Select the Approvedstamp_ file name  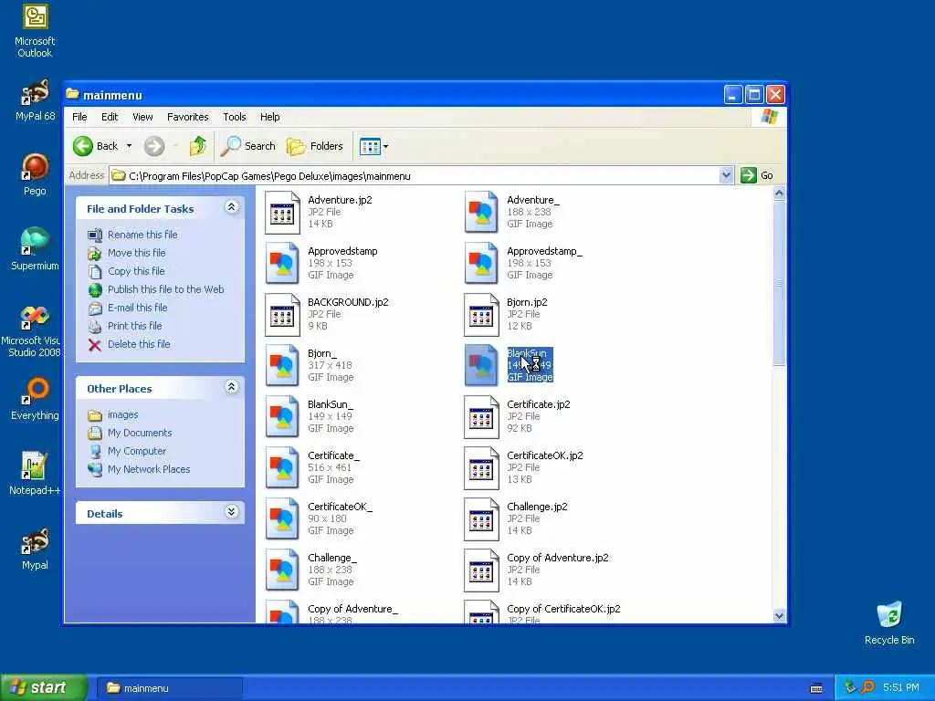[x=544, y=252]
